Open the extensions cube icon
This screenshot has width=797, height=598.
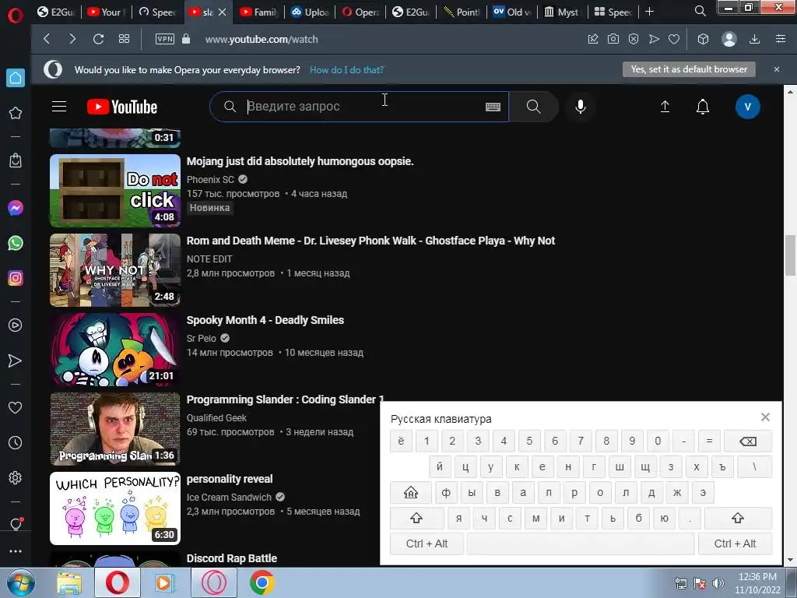click(x=703, y=39)
